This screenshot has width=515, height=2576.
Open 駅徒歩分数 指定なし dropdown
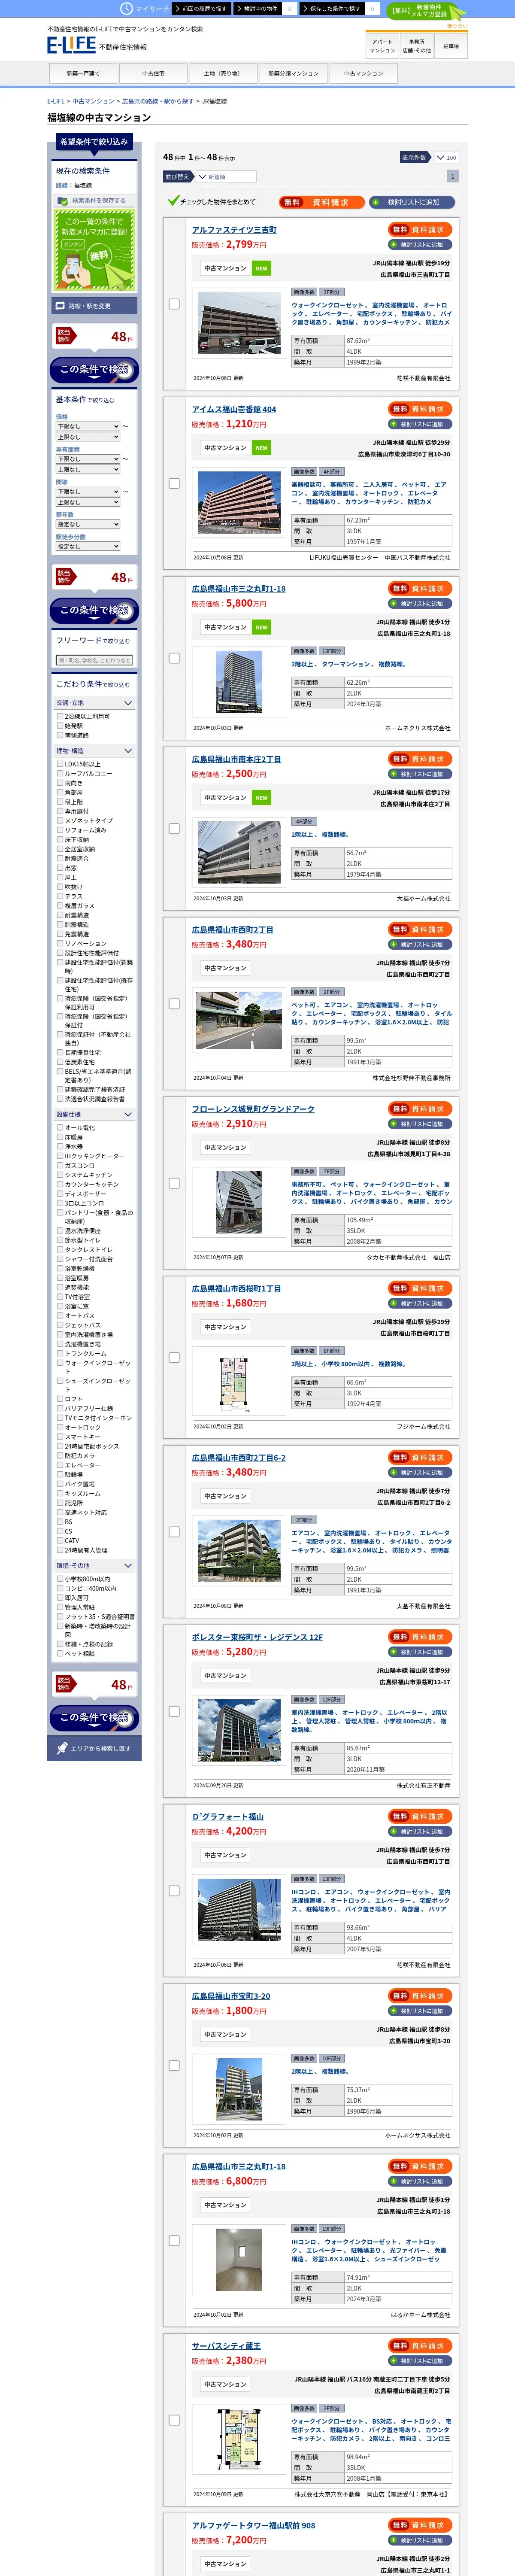pos(88,546)
